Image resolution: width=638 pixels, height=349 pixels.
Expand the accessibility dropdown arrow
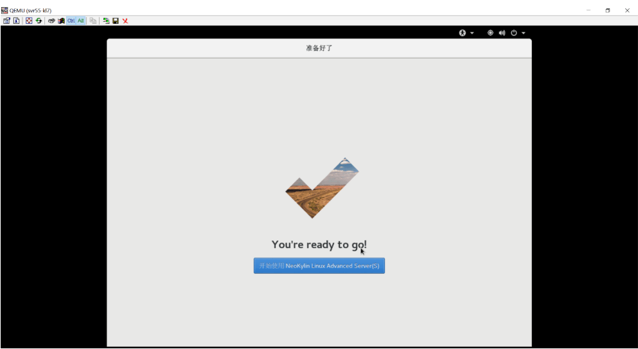(472, 33)
